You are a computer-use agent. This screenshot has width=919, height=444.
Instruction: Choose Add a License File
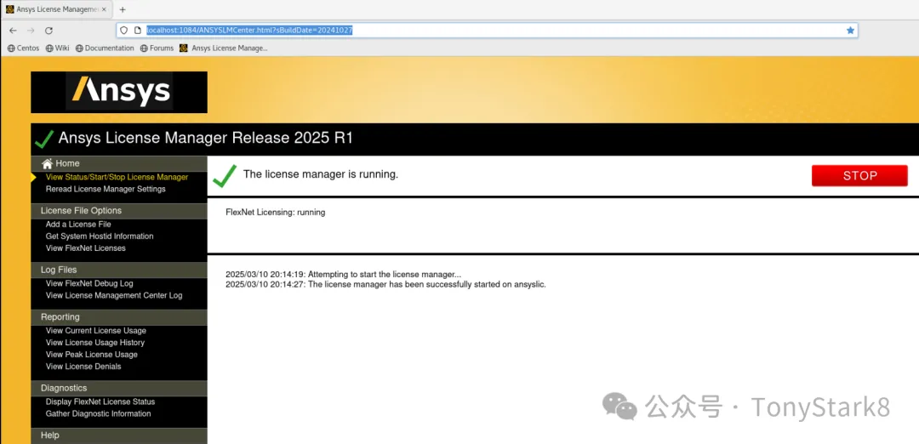pos(78,225)
